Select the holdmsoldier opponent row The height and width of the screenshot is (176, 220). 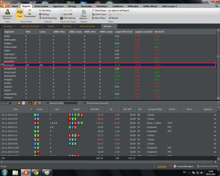(x=109, y=40)
